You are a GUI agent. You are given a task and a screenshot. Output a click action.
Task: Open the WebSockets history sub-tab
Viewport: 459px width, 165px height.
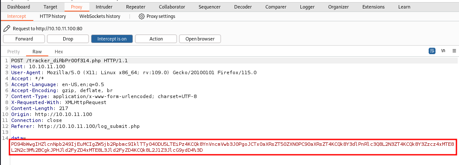point(100,16)
